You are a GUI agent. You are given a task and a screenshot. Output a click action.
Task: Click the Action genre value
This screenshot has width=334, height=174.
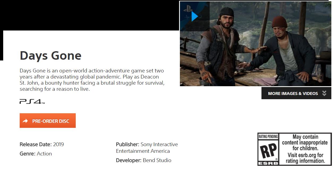point(44,154)
